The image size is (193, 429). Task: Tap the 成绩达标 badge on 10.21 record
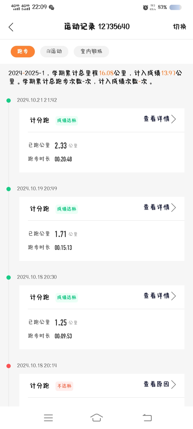67,121
